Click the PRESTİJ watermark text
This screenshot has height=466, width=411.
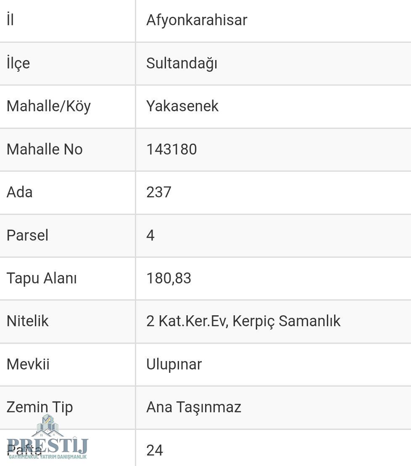click(47, 445)
